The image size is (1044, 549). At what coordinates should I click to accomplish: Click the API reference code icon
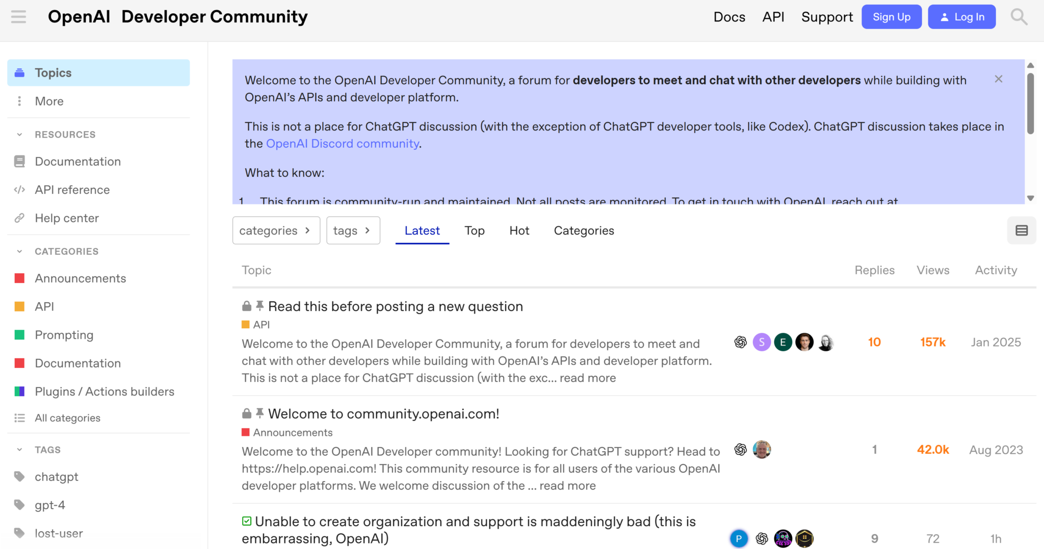tap(19, 190)
